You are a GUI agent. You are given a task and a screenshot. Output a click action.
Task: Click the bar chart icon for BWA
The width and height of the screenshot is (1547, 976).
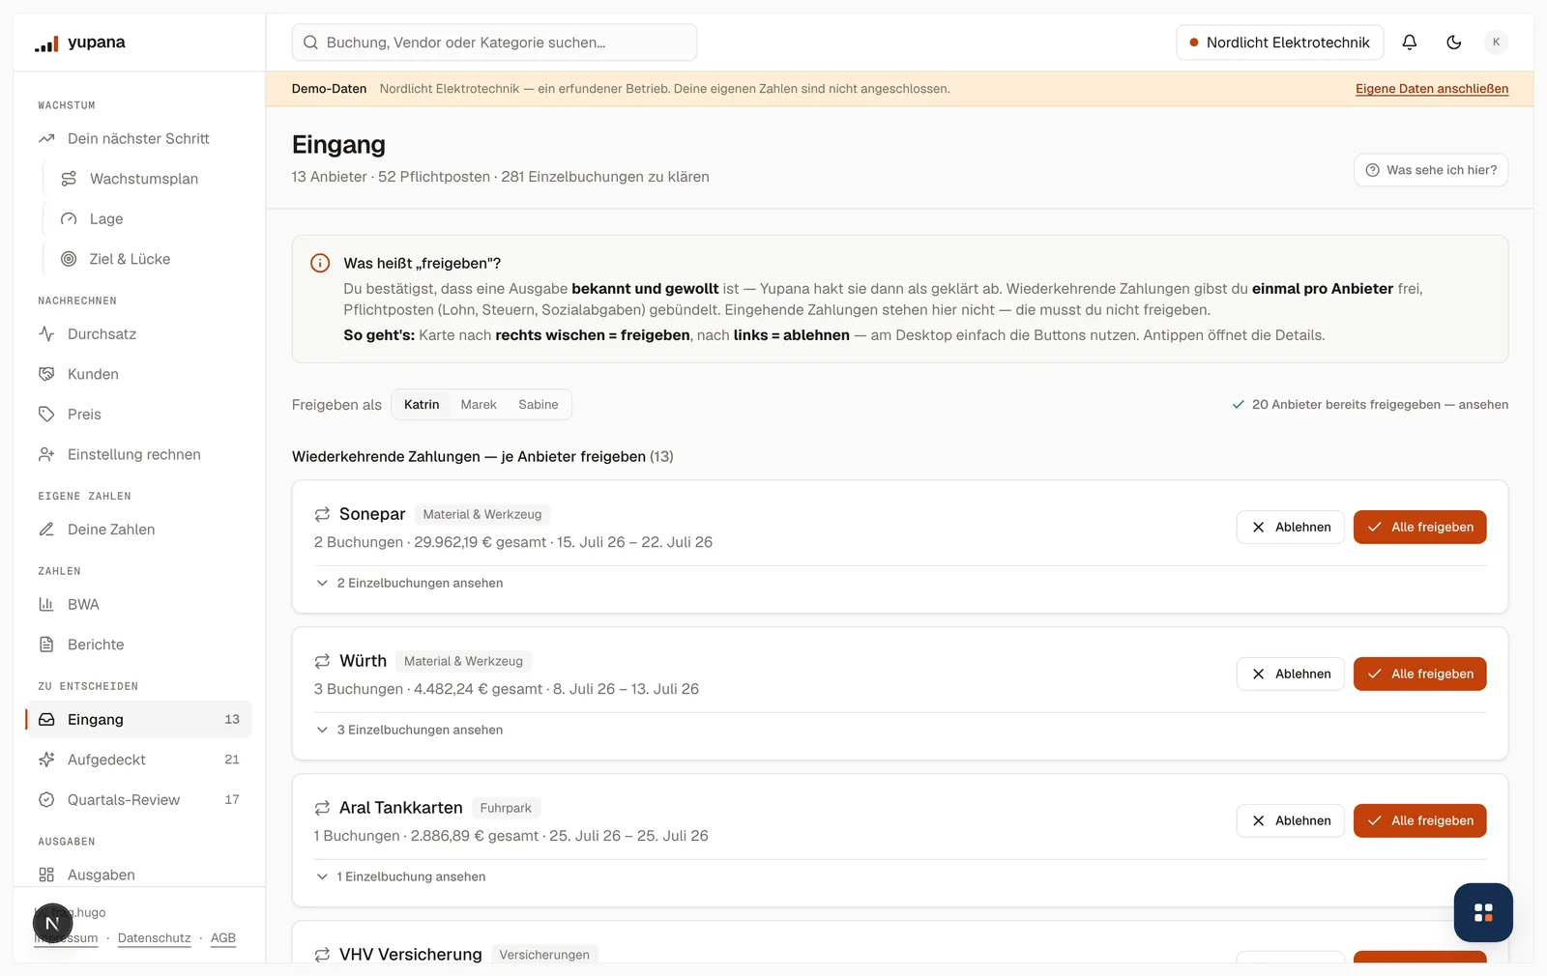(46, 605)
